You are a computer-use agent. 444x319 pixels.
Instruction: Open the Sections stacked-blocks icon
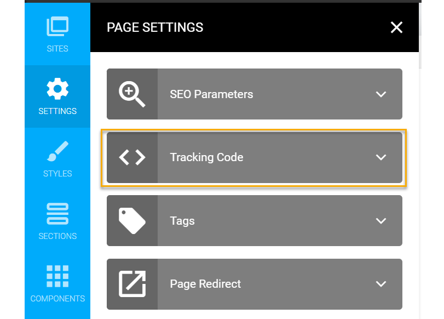pos(57,214)
